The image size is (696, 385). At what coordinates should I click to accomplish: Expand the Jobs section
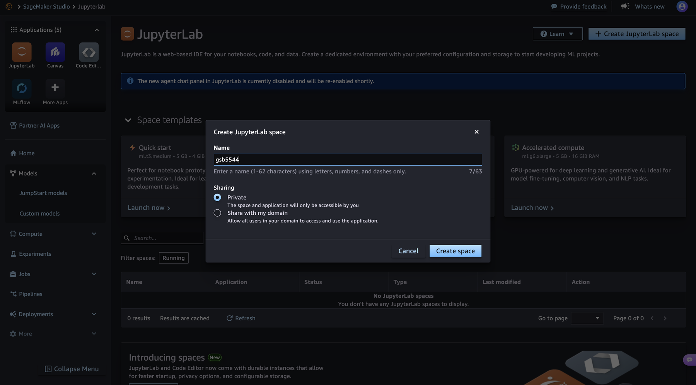click(94, 274)
